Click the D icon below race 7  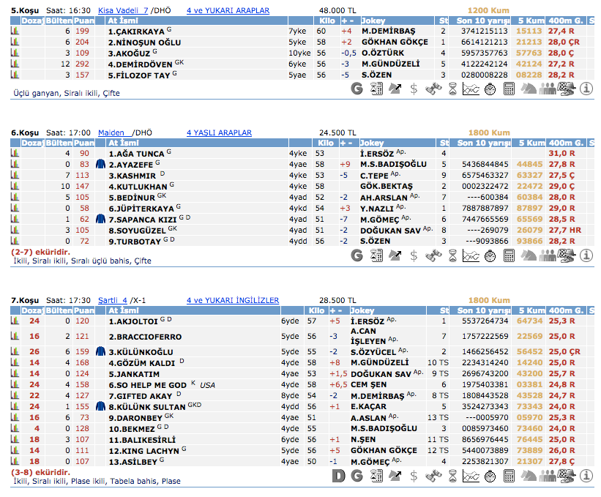[x=338, y=476]
